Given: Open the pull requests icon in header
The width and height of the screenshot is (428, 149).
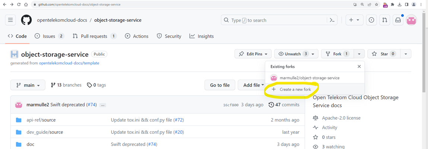Looking at the screenshot, I should (x=384, y=20).
